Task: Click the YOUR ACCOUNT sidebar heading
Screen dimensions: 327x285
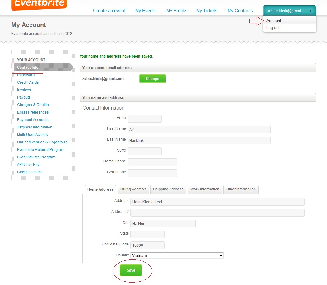Action: [x=31, y=60]
